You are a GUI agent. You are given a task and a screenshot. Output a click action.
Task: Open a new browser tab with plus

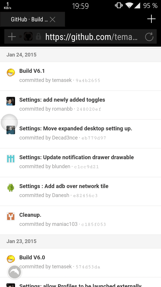[x=151, y=19]
